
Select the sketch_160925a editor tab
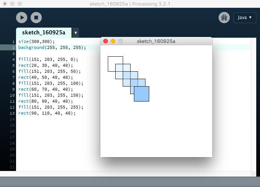(x=44, y=32)
